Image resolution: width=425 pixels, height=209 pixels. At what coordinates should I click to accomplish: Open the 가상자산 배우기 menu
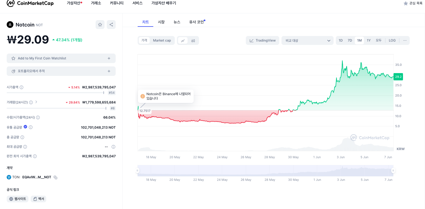[x=164, y=3]
